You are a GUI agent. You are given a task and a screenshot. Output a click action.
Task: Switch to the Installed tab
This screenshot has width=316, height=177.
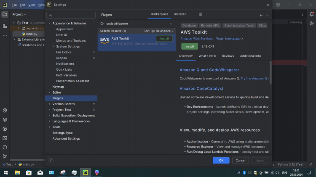[x=180, y=14]
